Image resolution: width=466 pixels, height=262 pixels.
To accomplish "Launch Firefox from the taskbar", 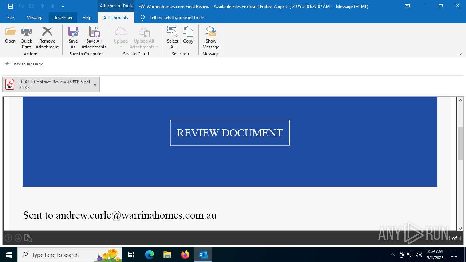I will (185, 255).
